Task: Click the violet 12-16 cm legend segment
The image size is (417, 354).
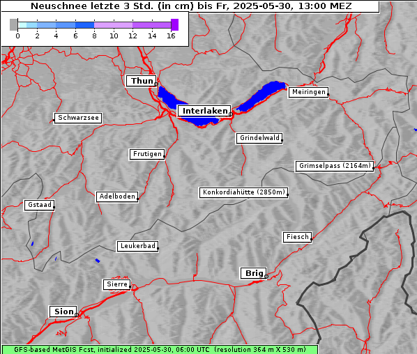Action: [151, 25]
